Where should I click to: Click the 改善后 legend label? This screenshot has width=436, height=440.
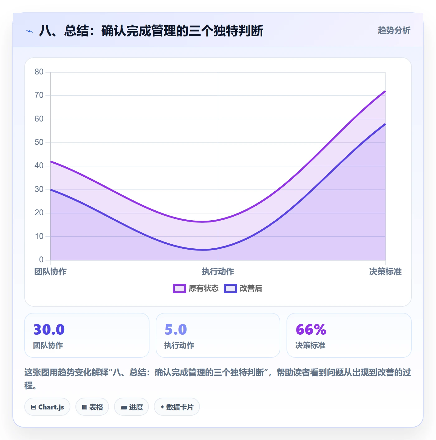[251, 289]
